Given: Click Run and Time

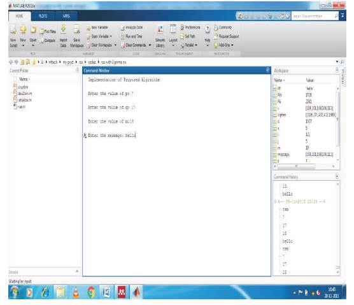Looking at the screenshot, I should pos(131,36).
